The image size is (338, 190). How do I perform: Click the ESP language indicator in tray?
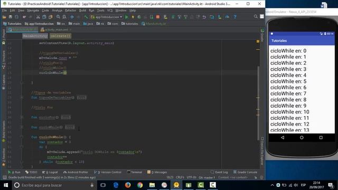click(x=303, y=185)
